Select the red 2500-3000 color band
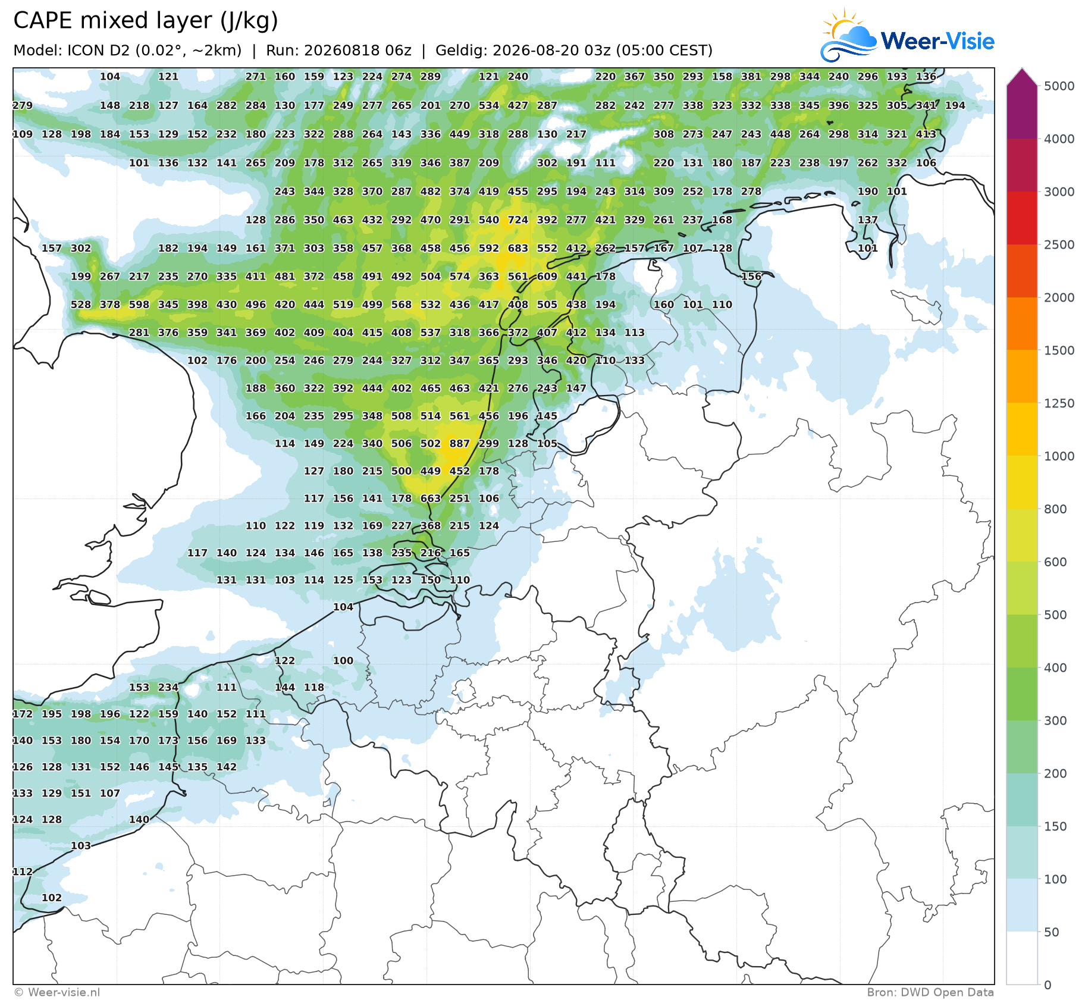The image size is (1085, 1000). point(1022,218)
